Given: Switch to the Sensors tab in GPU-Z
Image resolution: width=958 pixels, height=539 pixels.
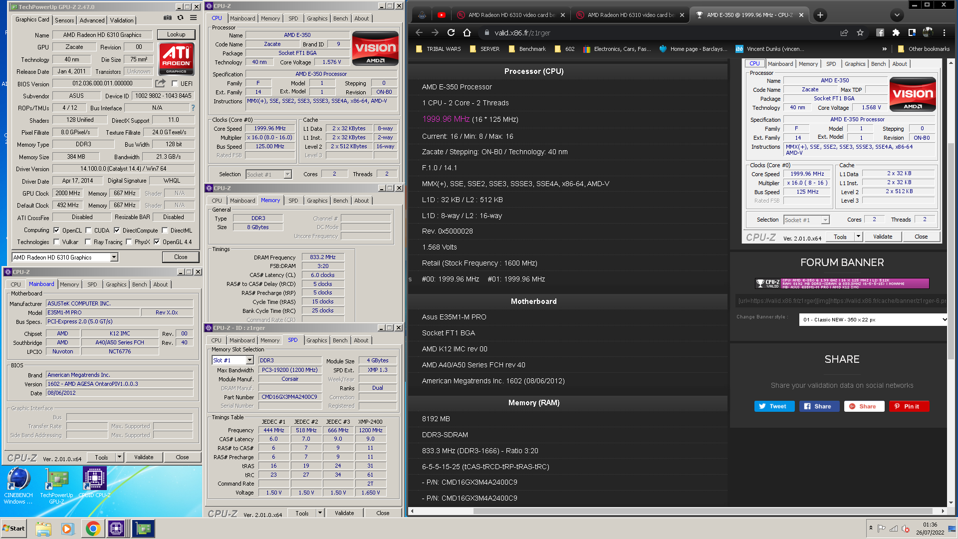Looking at the screenshot, I should [x=64, y=20].
